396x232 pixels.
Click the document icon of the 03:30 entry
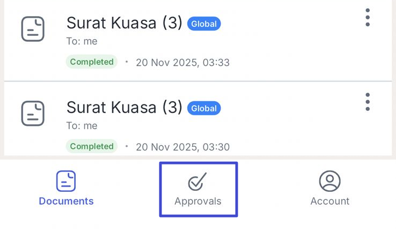pos(33,113)
